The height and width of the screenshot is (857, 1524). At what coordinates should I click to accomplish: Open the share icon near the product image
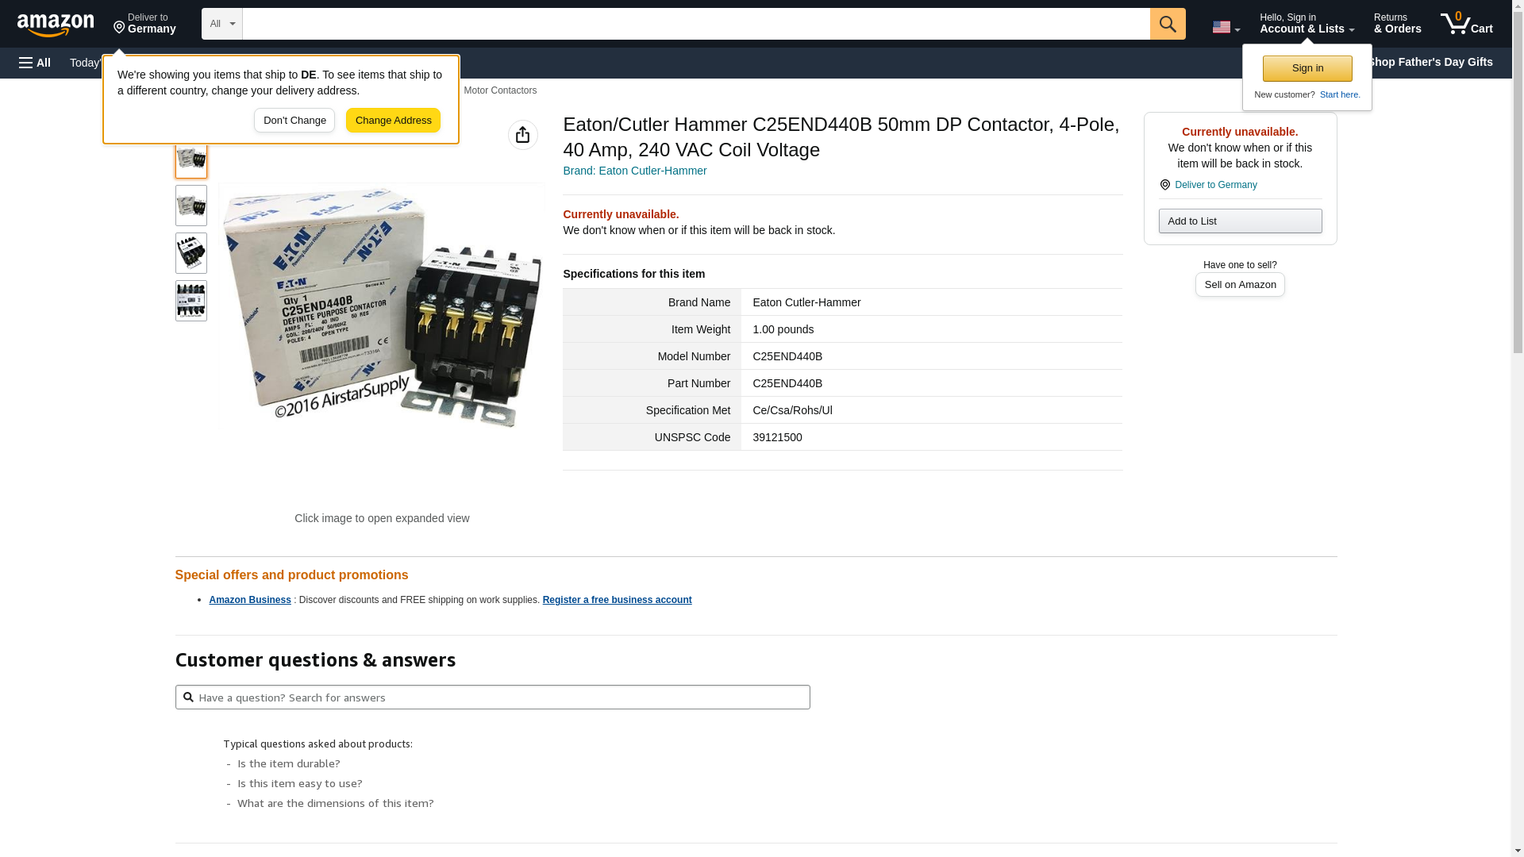pyautogui.click(x=522, y=135)
